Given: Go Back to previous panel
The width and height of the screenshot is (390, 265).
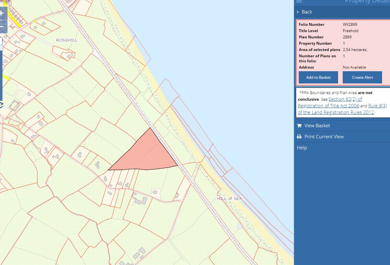Looking at the screenshot, I should coord(307,12).
